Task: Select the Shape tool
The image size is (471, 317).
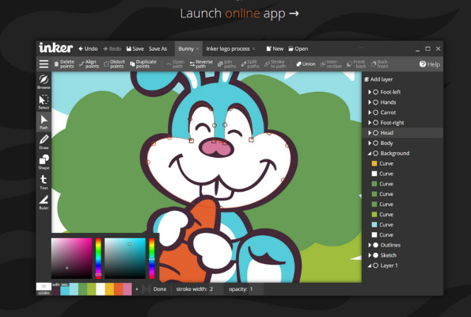Action: coord(44,162)
